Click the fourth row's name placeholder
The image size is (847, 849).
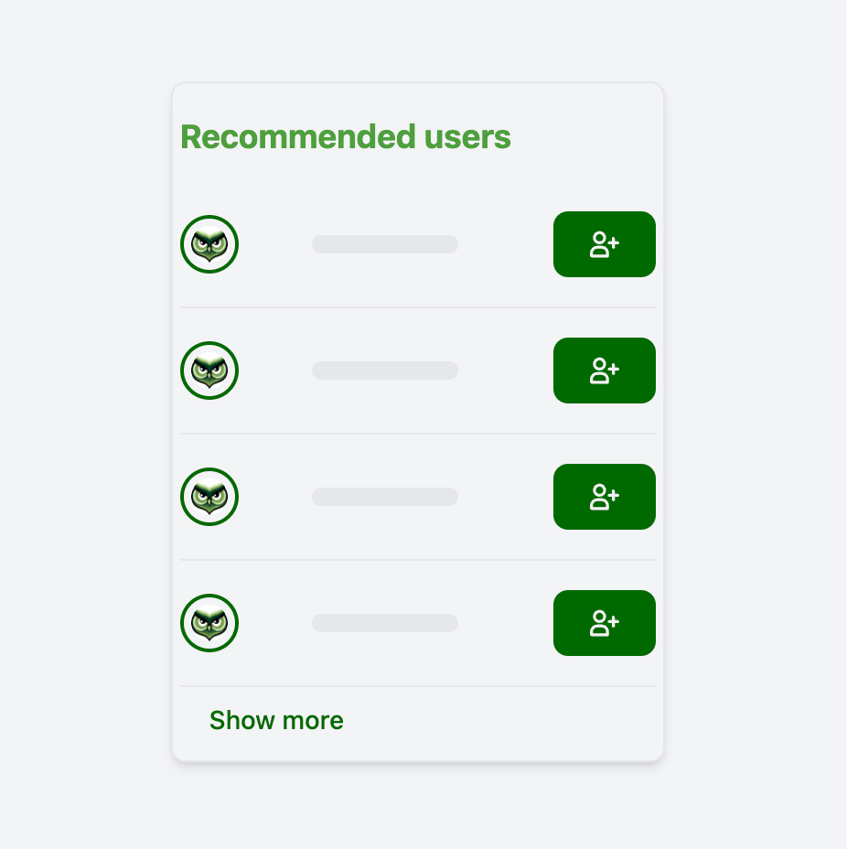385,623
